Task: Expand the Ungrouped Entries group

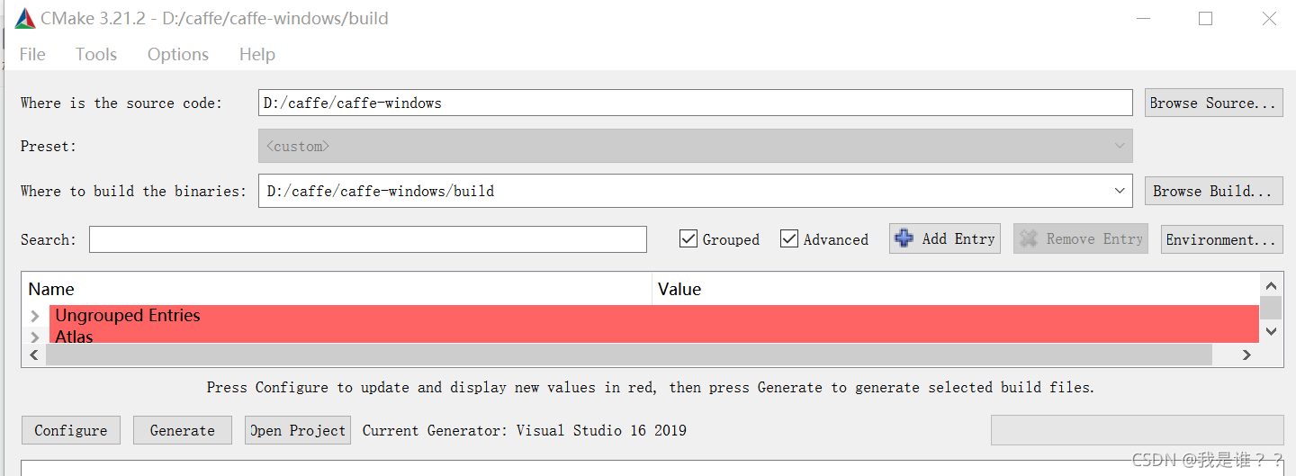Action: (x=35, y=316)
